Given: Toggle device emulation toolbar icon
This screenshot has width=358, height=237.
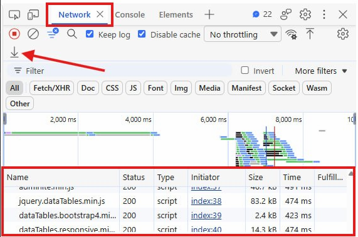Looking at the screenshot, I should (33, 15).
